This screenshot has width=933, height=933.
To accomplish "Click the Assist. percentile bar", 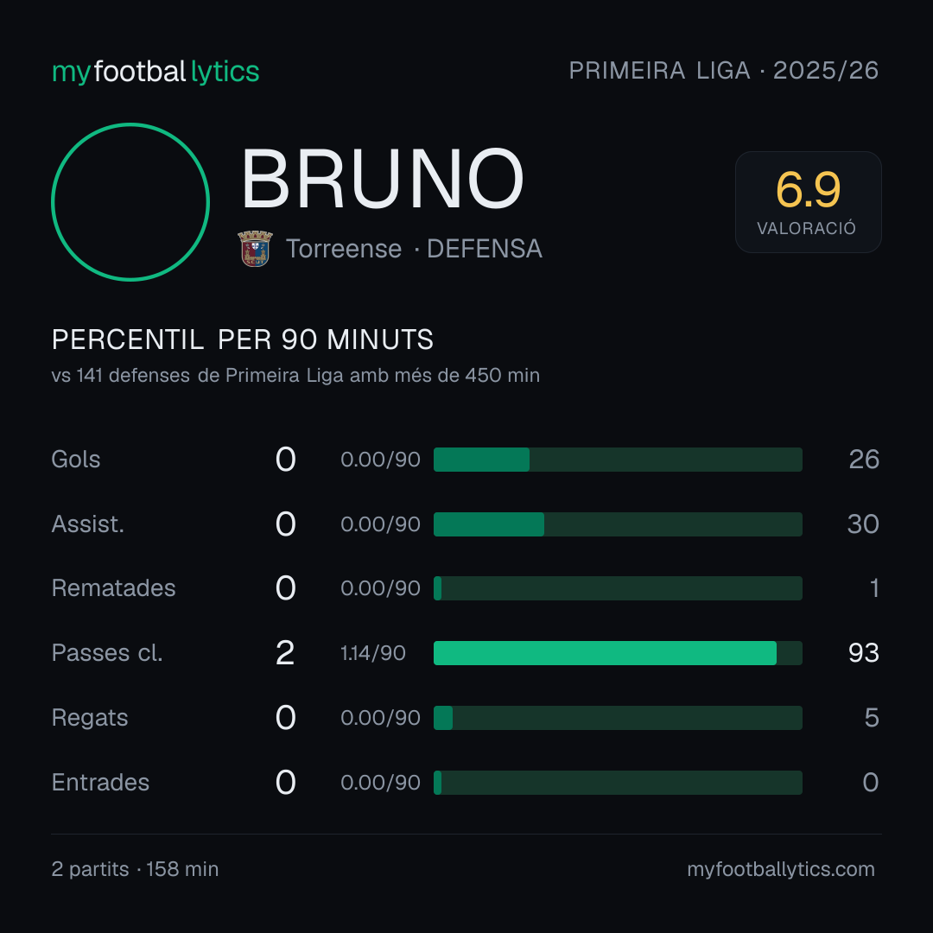I will (x=618, y=524).
